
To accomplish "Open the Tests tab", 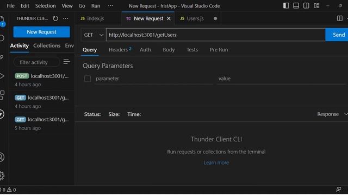I will point(192,50).
